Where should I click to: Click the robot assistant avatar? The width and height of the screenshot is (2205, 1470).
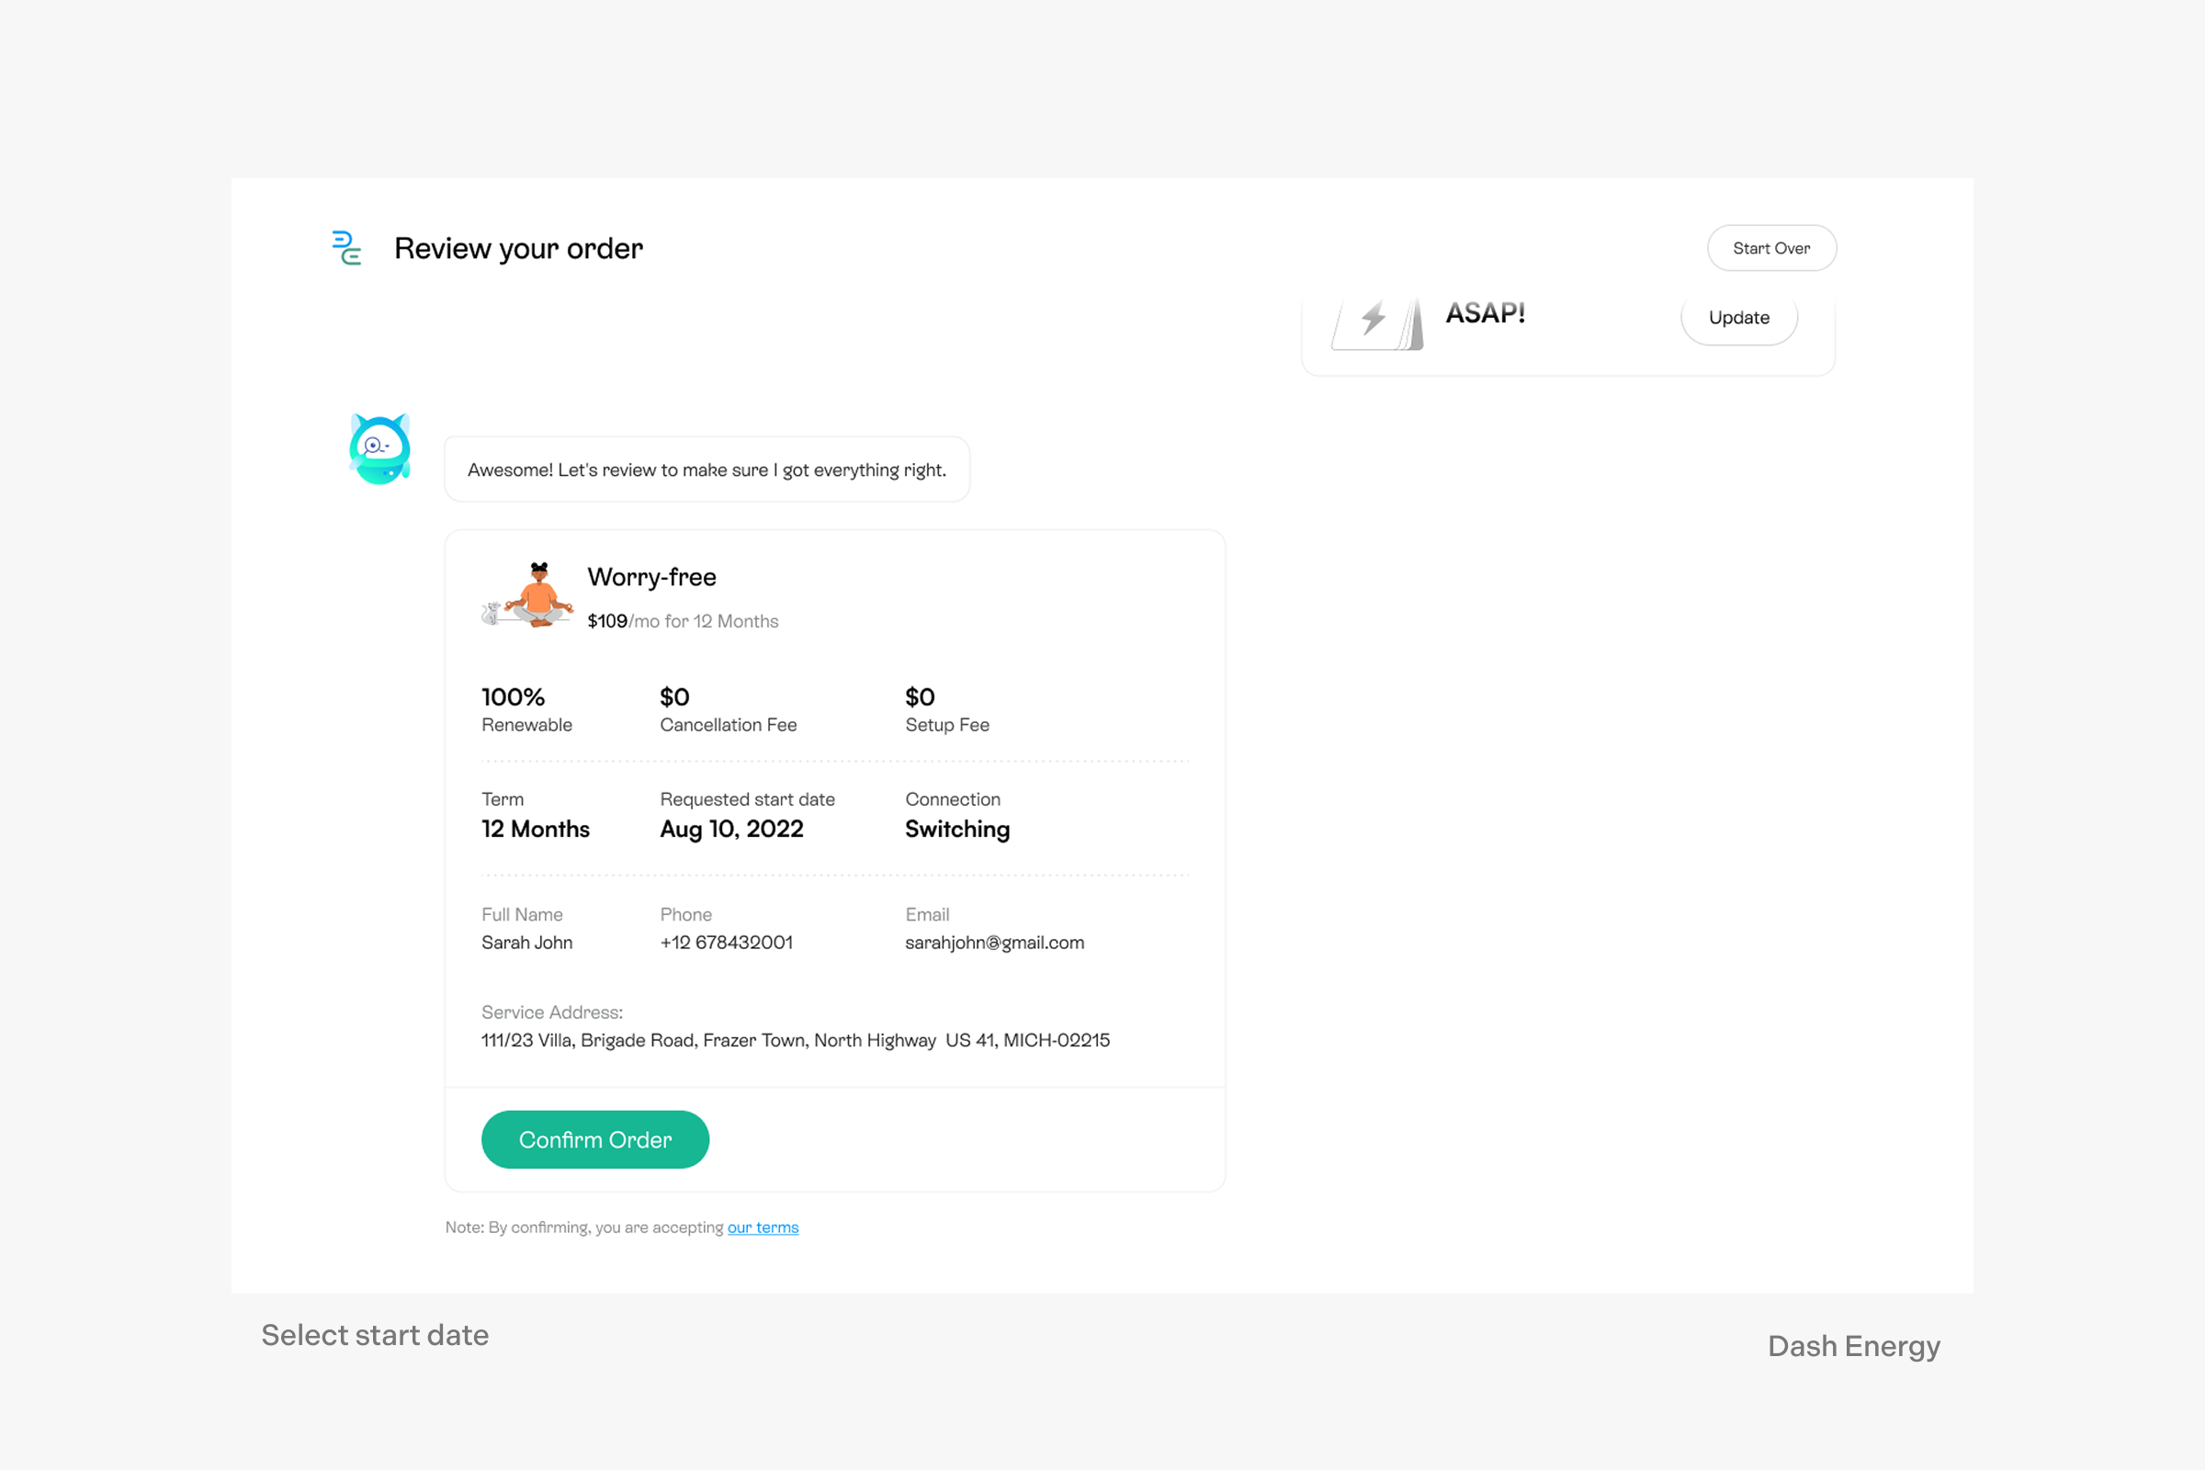(x=379, y=449)
